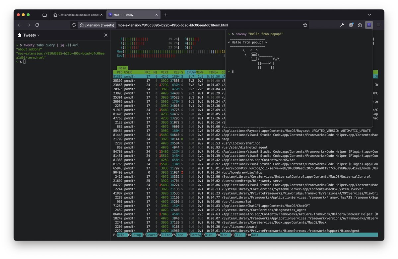398x259 pixels.
Task: Select the /opt/homebrew/bin/htop process row
Action: 245,172
